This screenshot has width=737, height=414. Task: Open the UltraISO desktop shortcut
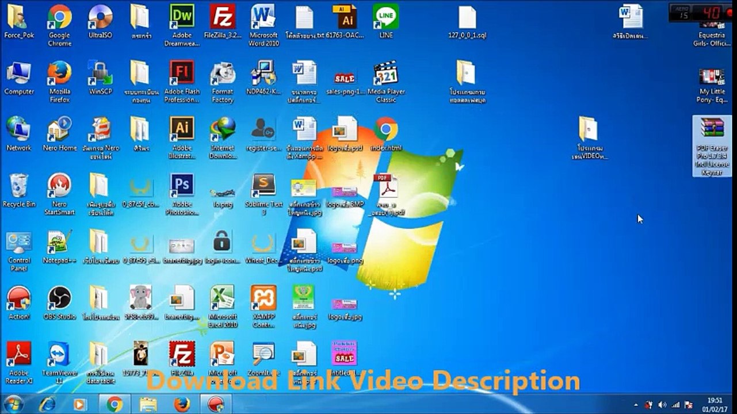click(100, 22)
